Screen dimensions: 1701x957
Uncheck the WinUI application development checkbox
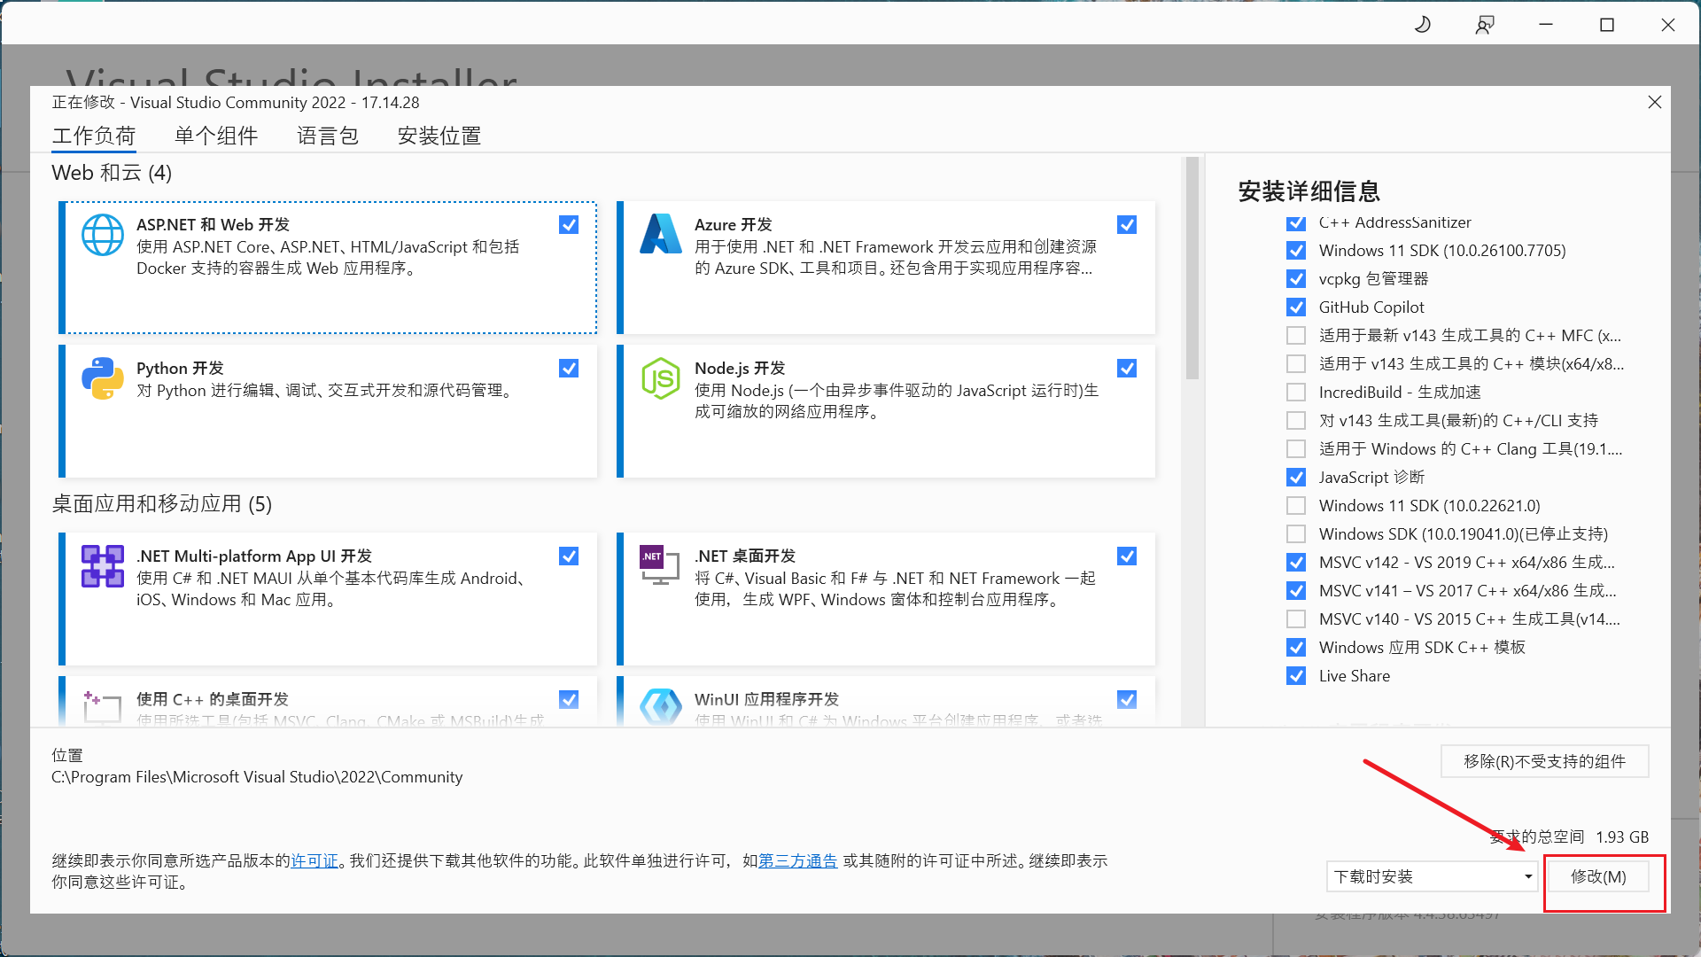point(1127,700)
